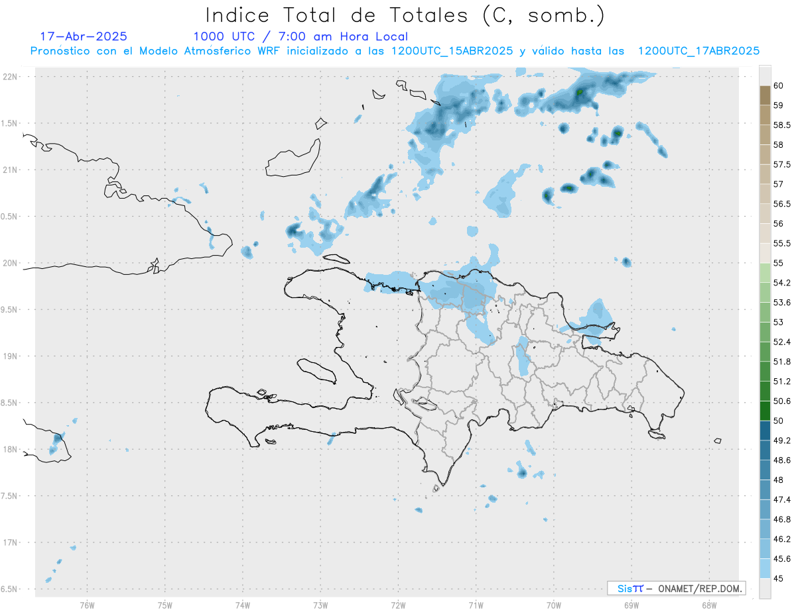
Task: Pick the dark green band between 50 and 50.6
Action: pos(765,411)
